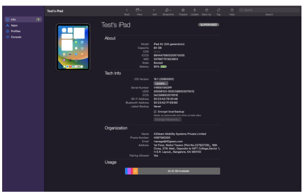The width and height of the screenshot is (307, 196).
Task: Focus the Search field
Action: (x=269, y=10)
